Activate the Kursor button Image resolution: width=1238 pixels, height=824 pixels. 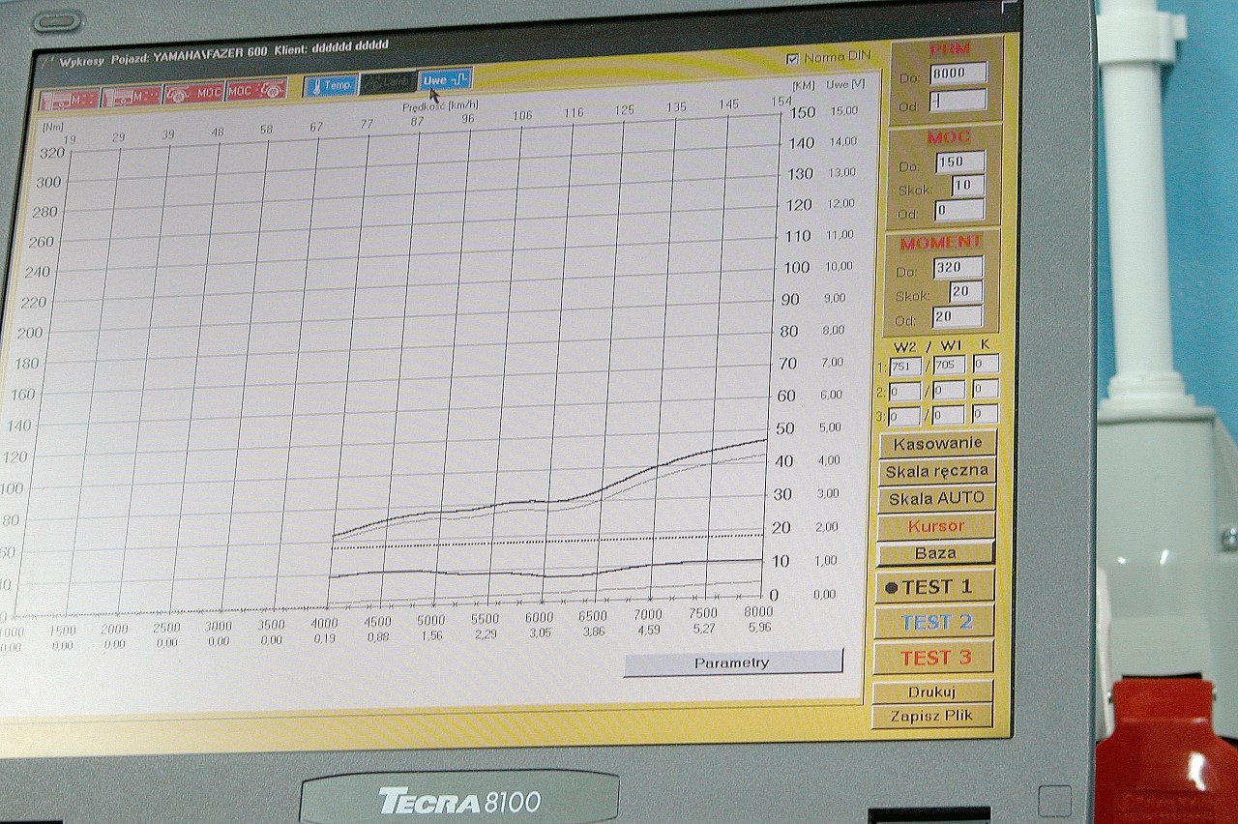(x=935, y=526)
